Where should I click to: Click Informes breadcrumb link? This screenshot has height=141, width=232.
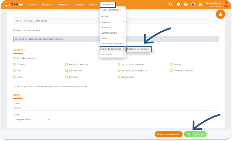(x=27, y=21)
